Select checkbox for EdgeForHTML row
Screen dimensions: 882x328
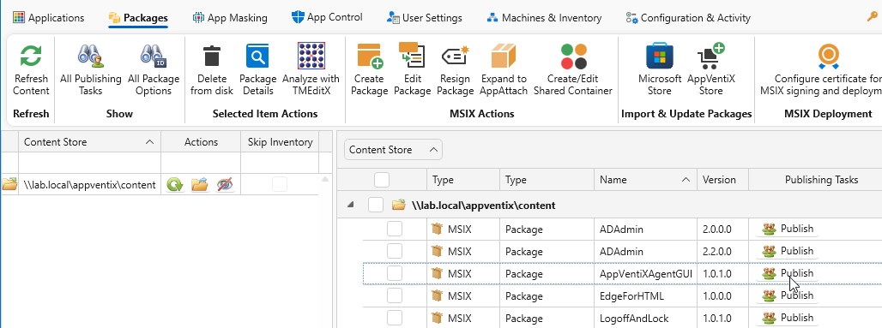[395, 295]
